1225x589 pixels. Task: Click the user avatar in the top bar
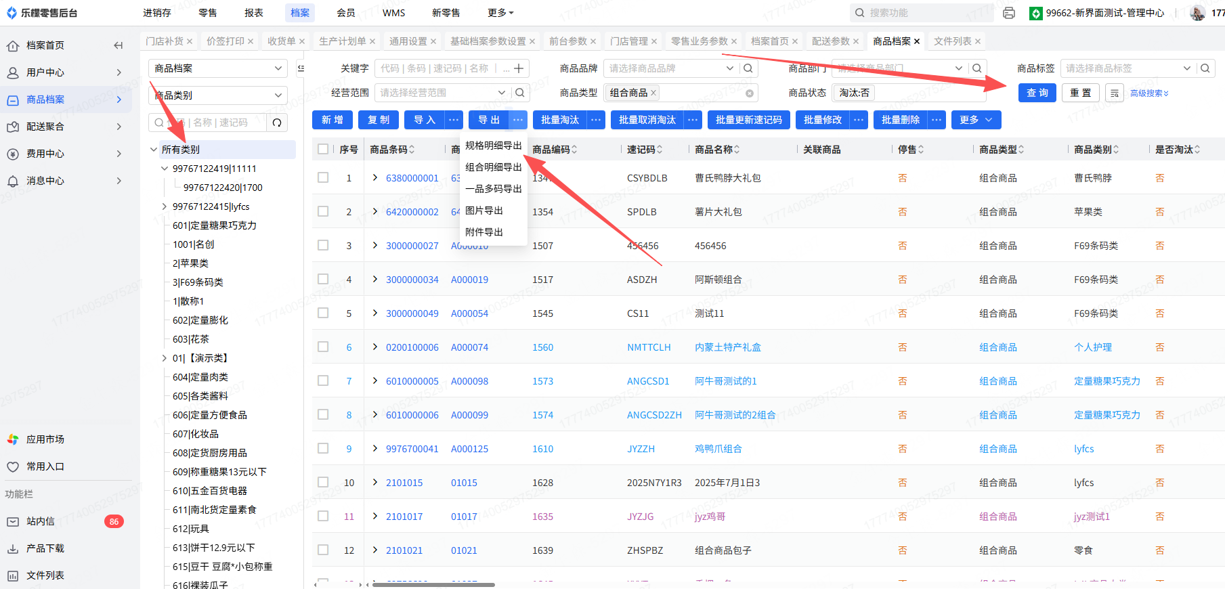point(1197,13)
